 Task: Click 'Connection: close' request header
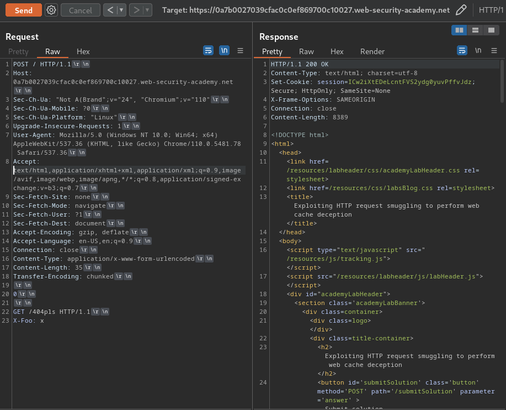coord(46,250)
